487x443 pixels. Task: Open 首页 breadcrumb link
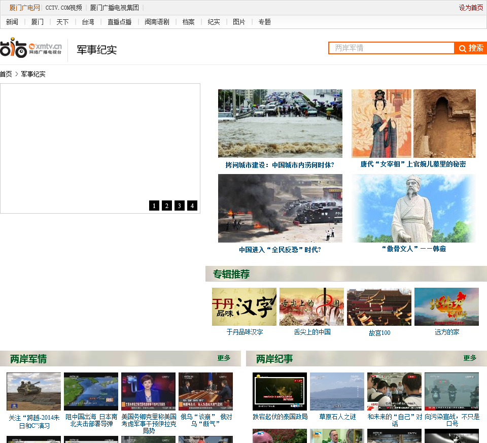click(x=6, y=74)
